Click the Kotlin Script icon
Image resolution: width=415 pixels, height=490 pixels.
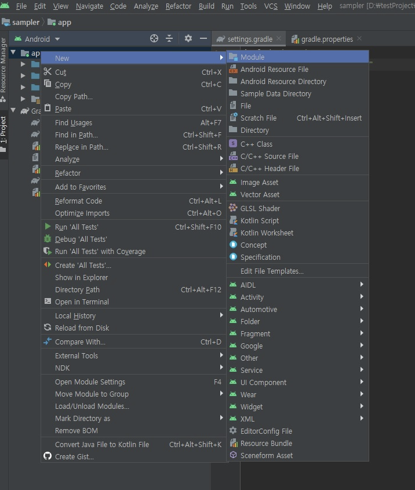click(233, 220)
